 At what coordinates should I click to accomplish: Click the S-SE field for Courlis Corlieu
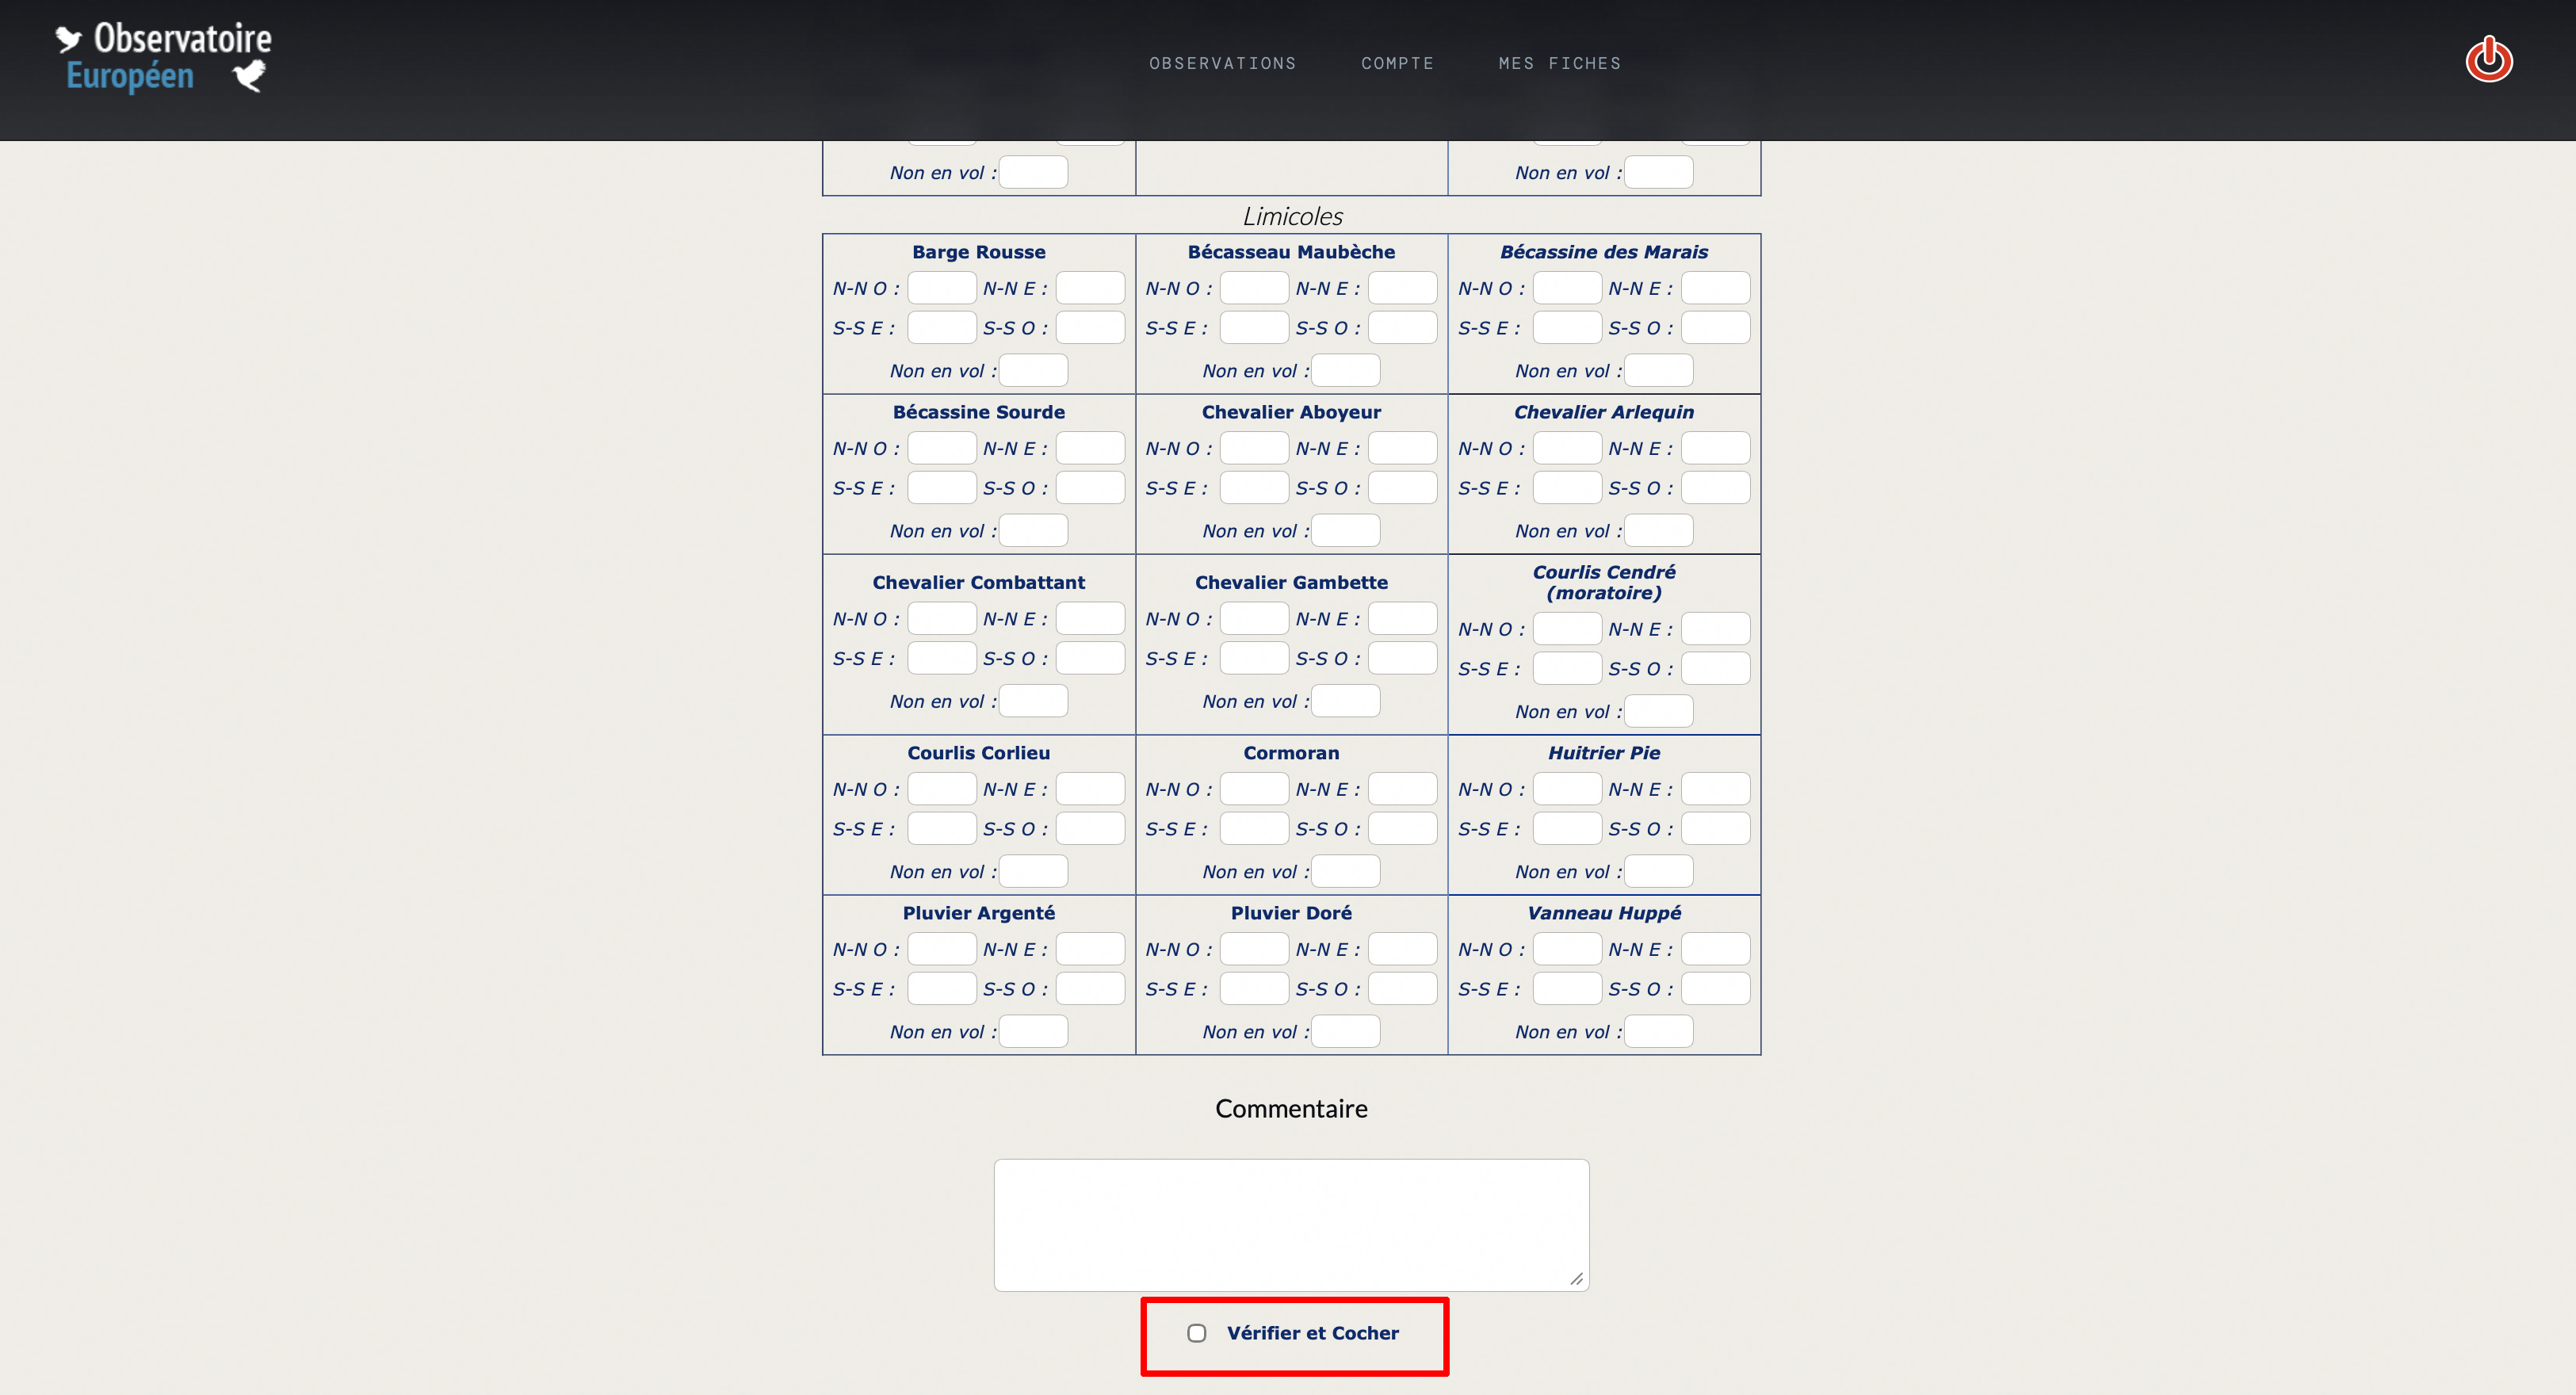[x=940, y=828]
